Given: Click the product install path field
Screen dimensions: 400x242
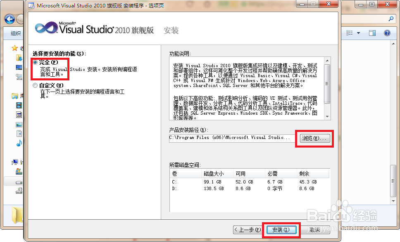Looking at the screenshot, I should point(232,138).
